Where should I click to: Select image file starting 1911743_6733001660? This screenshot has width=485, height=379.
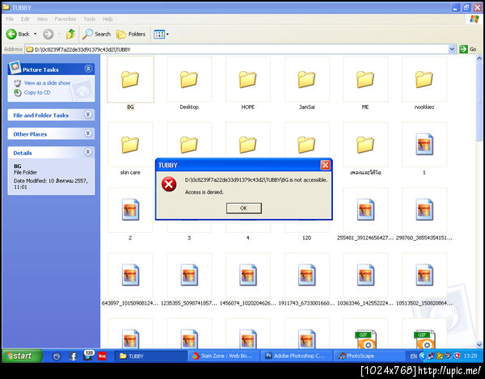point(306,280)
